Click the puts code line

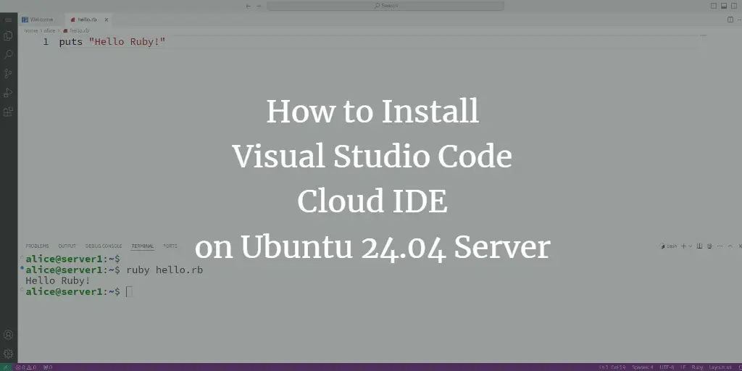(x=112, y=41)
